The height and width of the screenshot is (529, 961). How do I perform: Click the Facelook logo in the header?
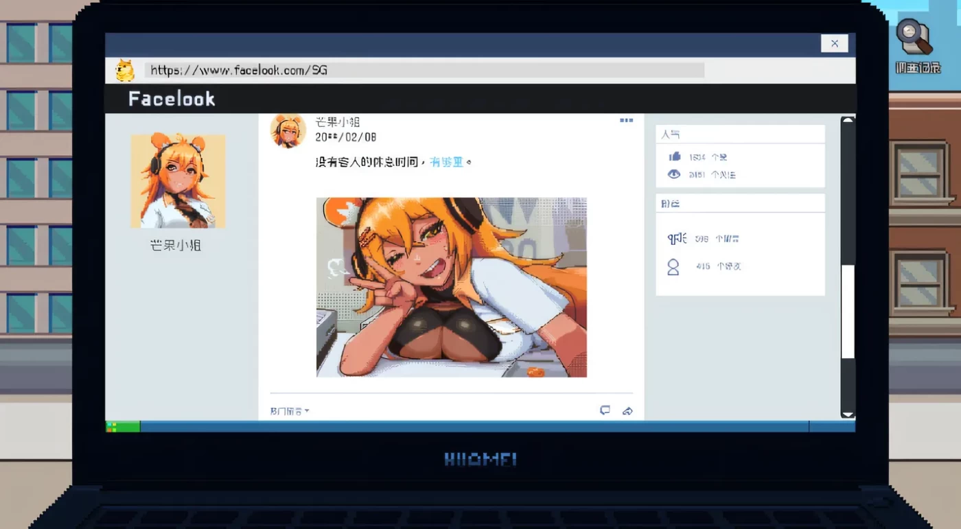pyautogui.click(x=172, y=98)
